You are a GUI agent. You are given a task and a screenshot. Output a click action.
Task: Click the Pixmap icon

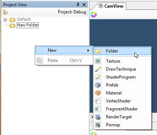[98, 125]
